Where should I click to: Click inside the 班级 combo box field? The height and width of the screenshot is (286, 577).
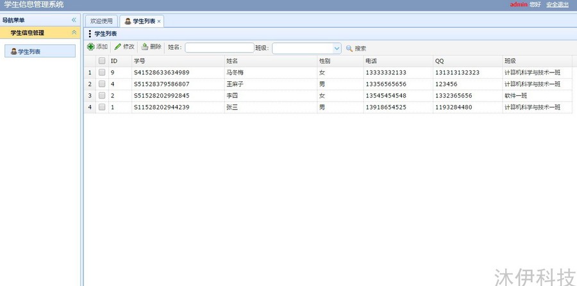pos(303,49)
